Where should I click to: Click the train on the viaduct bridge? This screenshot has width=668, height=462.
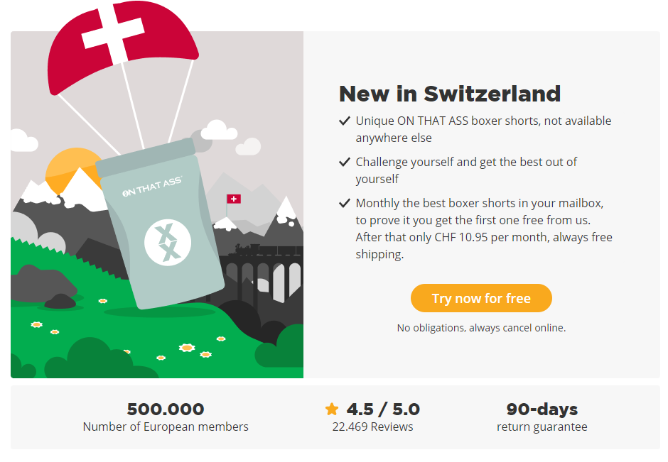[x=250, y=250]
